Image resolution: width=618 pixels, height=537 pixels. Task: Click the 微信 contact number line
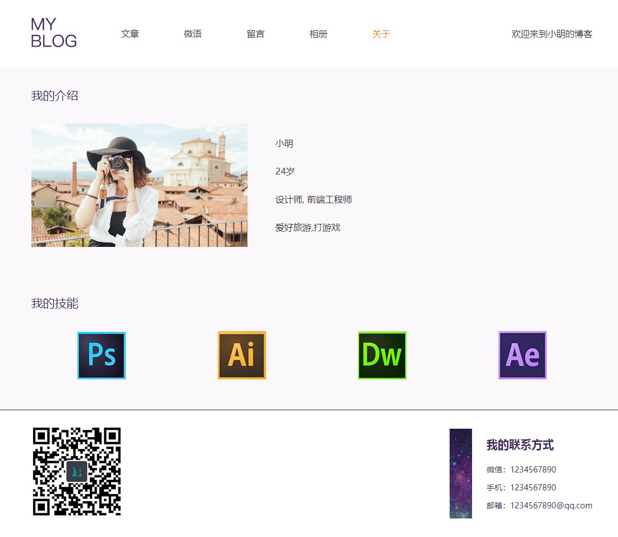point(521,470)
